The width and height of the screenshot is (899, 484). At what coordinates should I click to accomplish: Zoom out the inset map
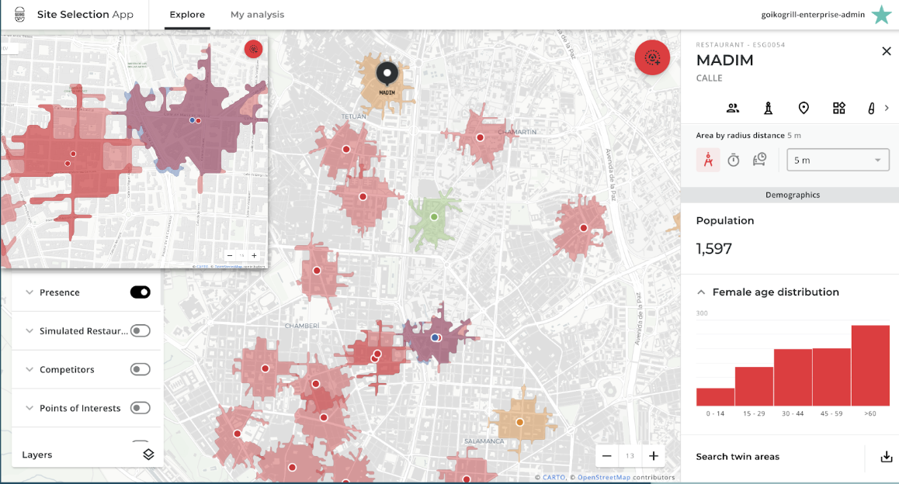pyautogui.click(x=230, y=255)
